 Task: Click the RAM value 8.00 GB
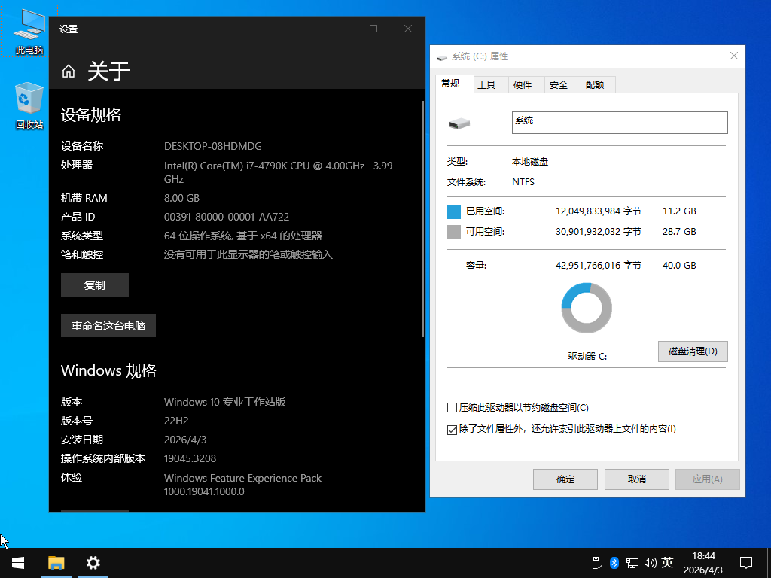click(181, 198)
